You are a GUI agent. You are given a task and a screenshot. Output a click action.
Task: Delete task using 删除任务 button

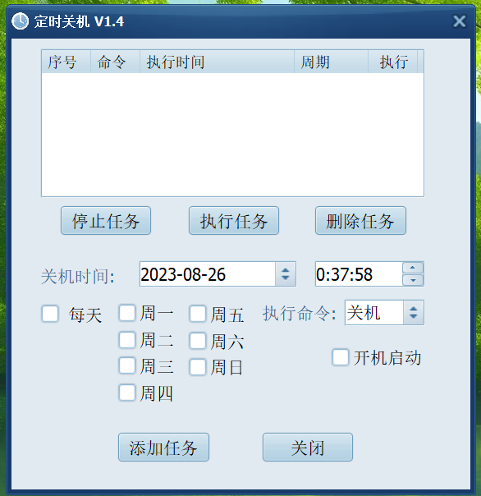pos(360,221)
